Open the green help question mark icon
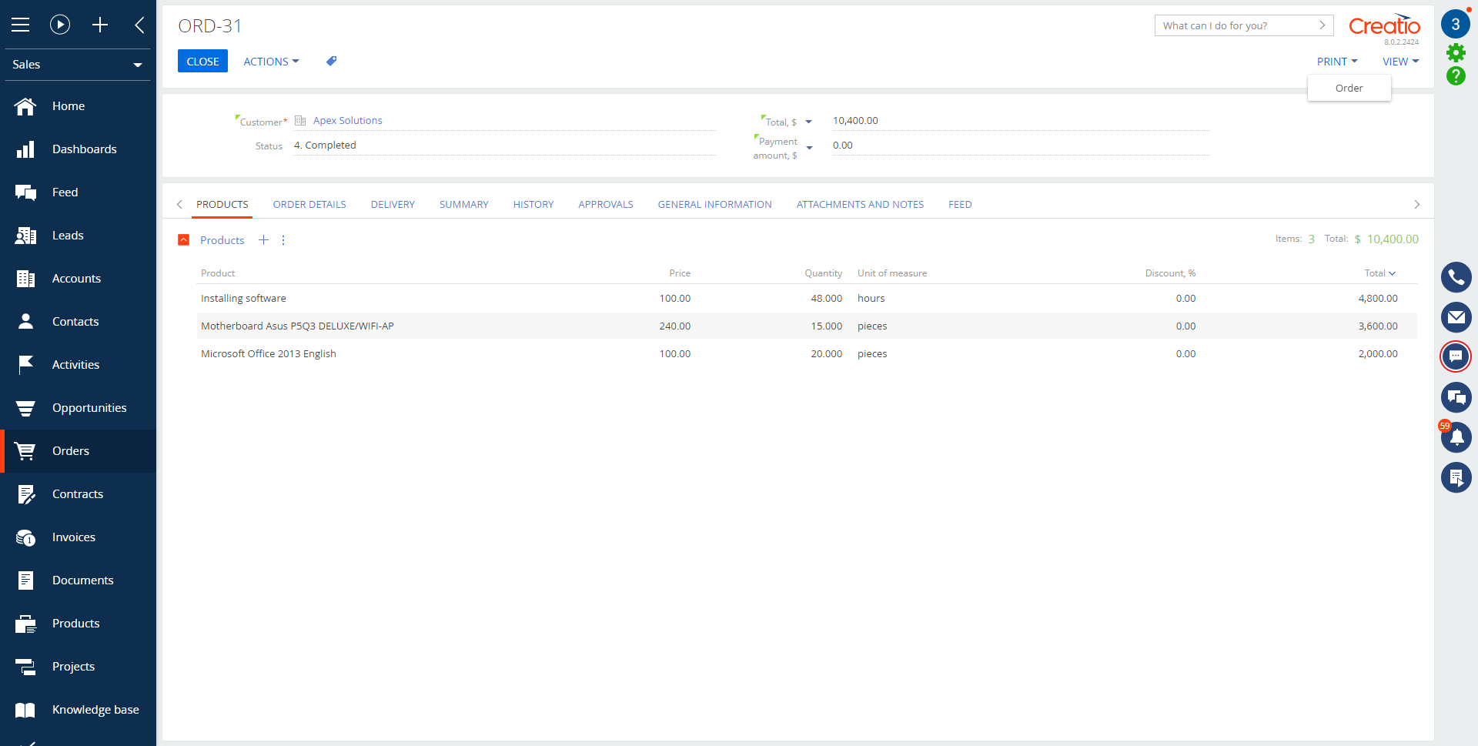1478x746 pixels. pos(1456,75)
